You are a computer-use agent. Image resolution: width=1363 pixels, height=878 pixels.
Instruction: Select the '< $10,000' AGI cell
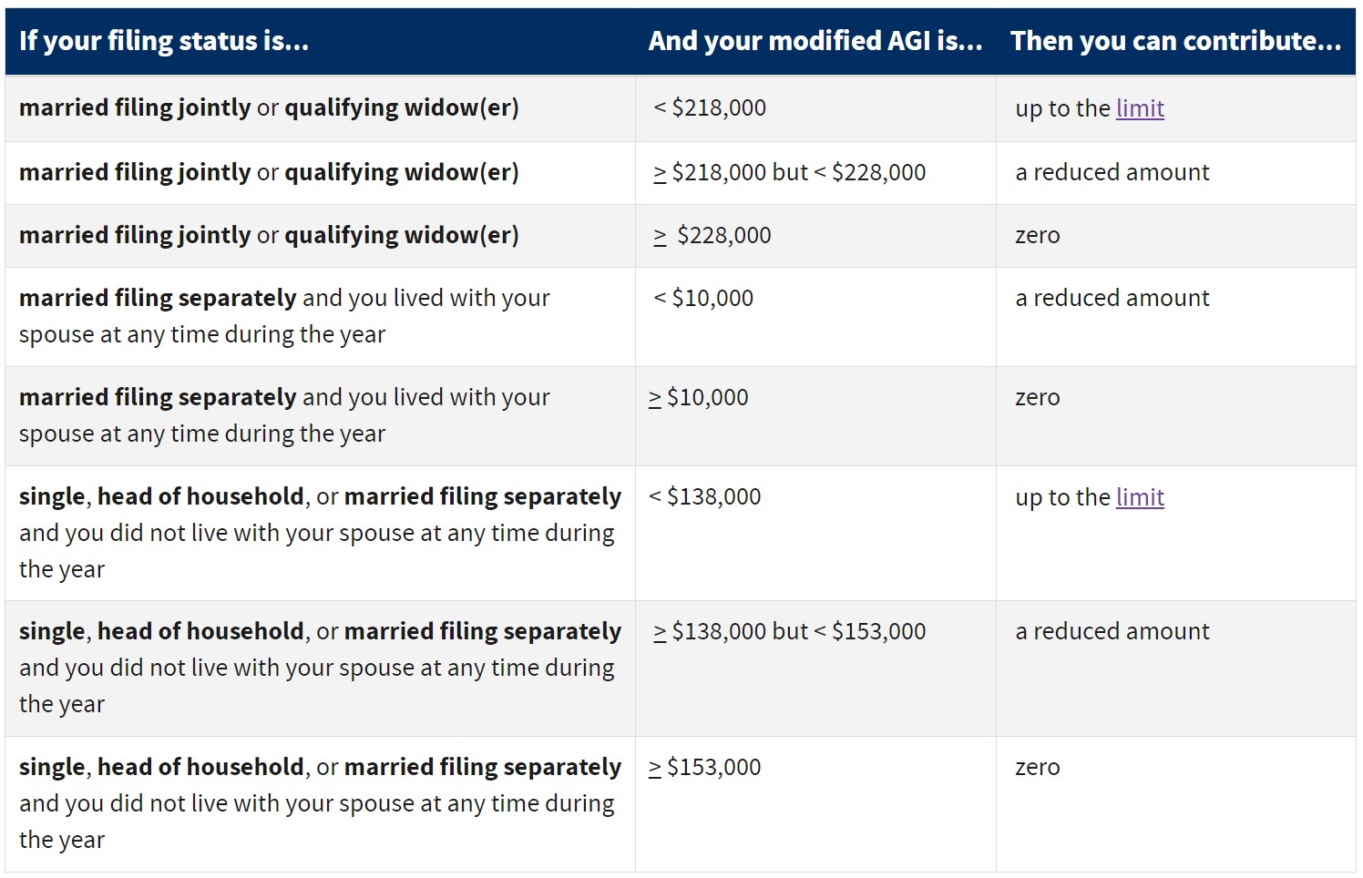(815, 317)
